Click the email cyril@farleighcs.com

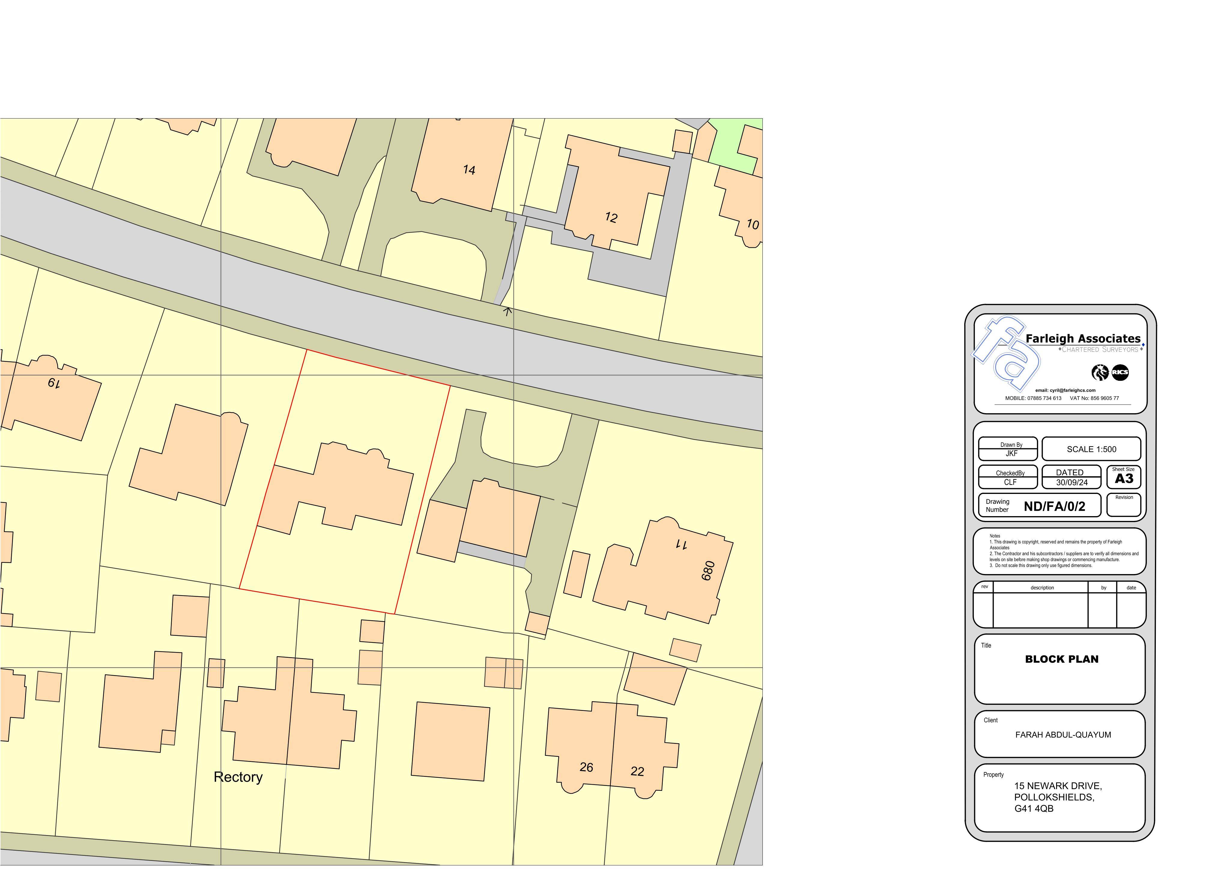(x=1065, y=390)
